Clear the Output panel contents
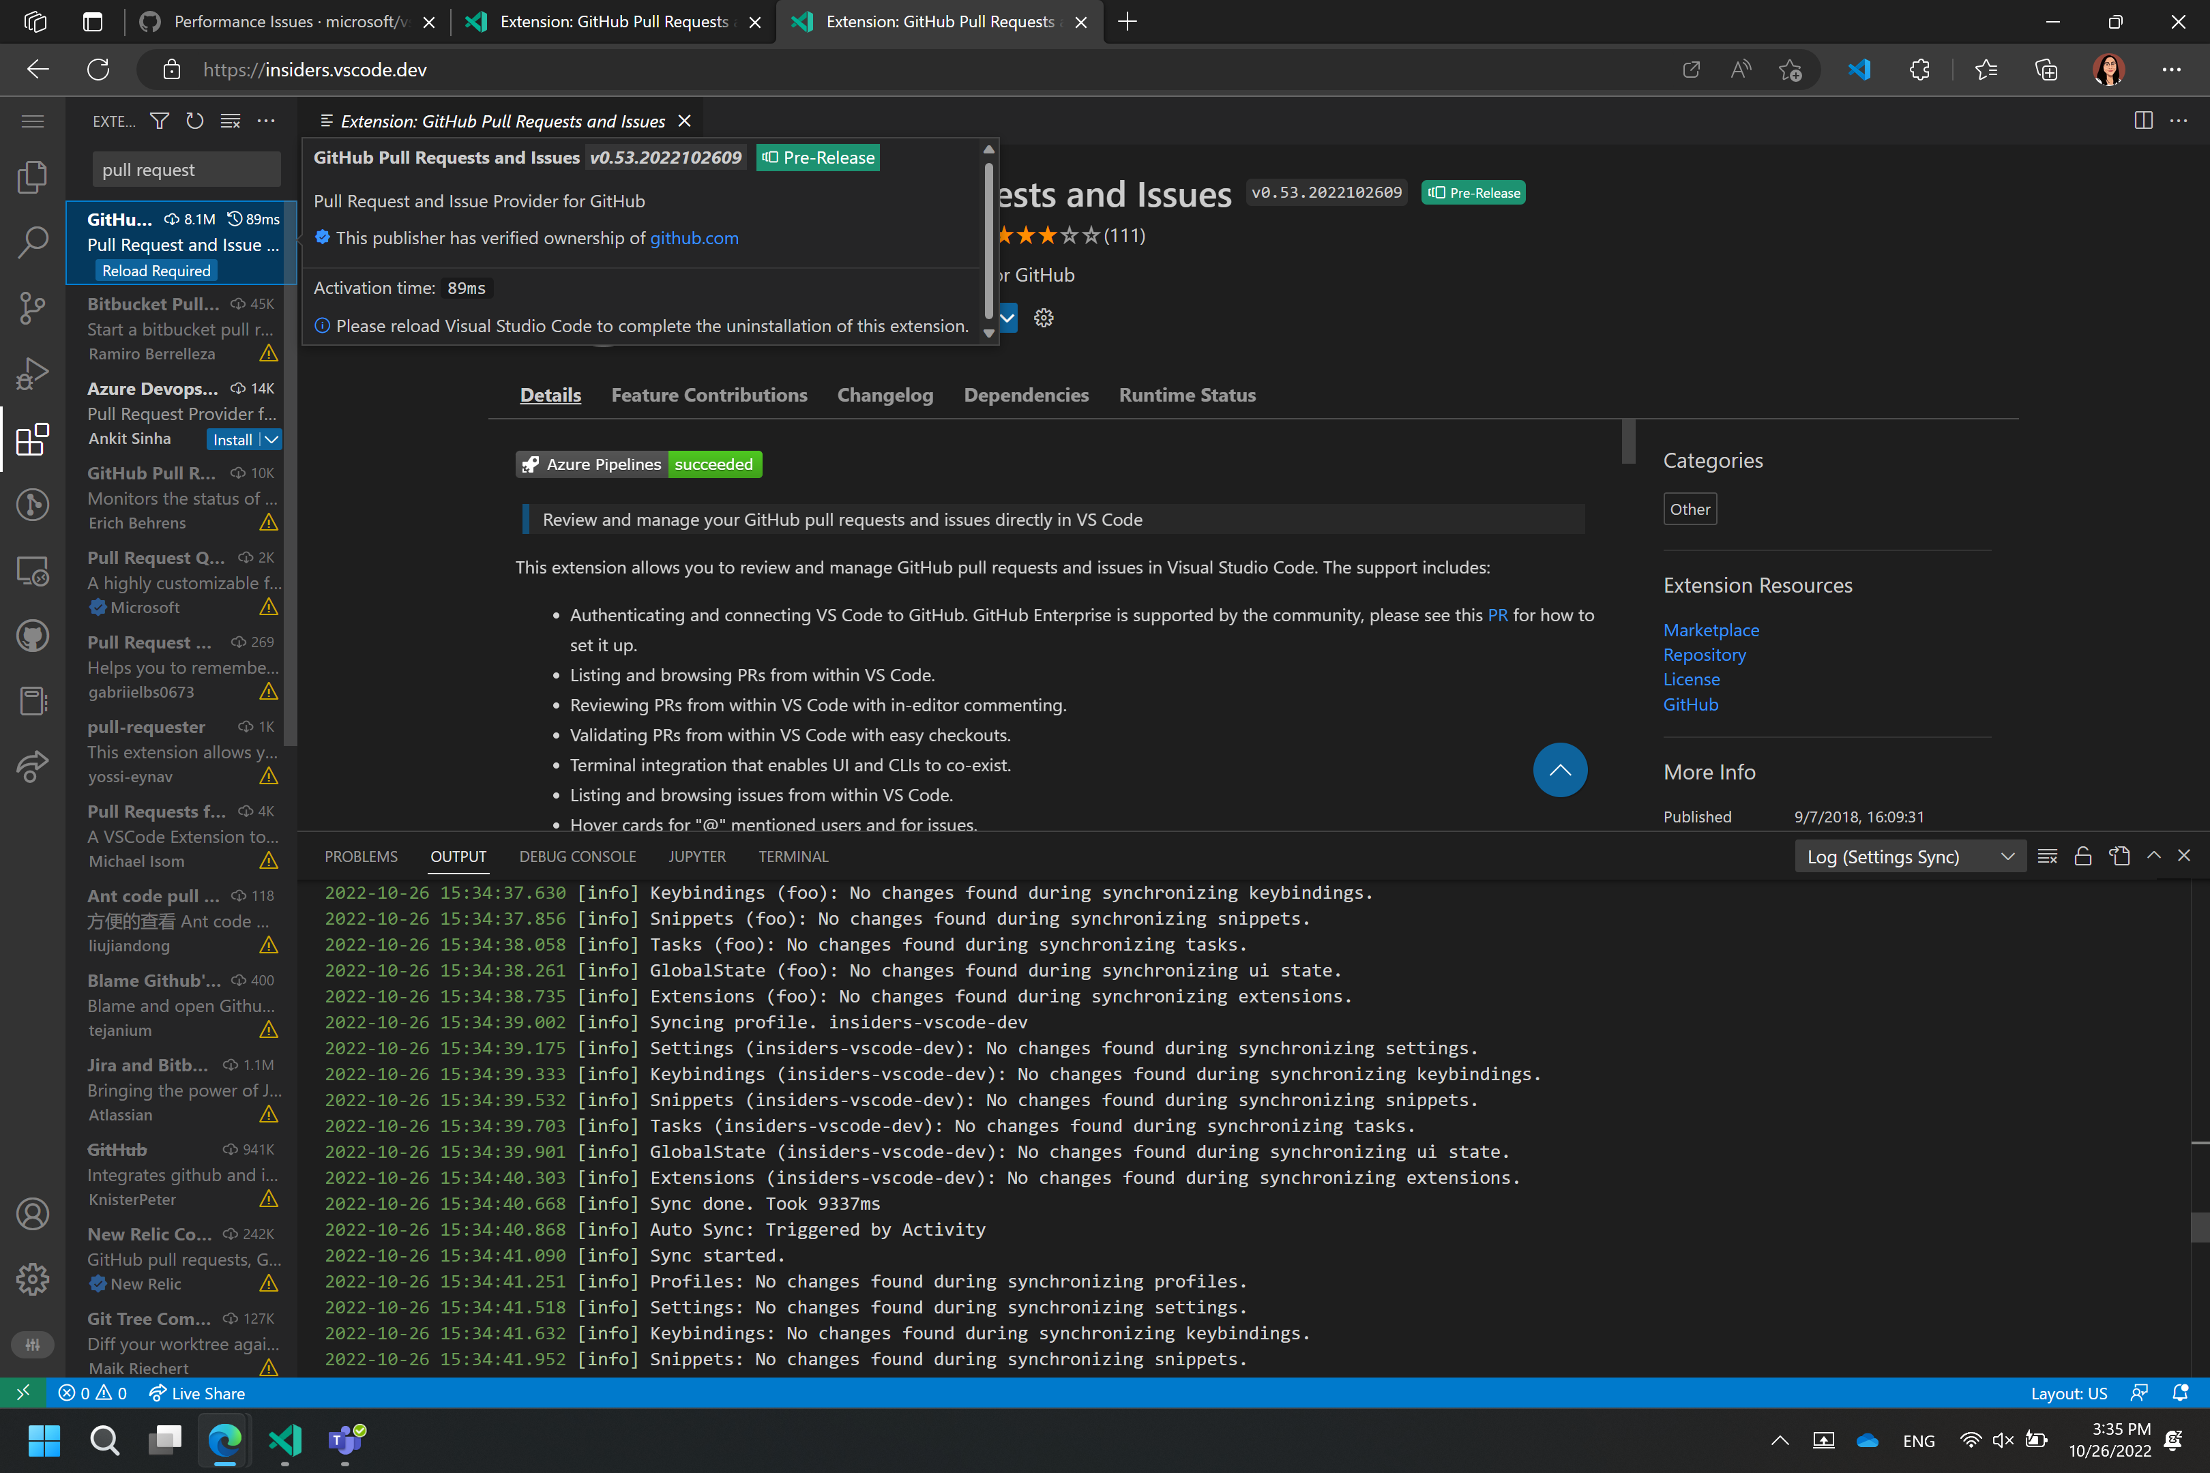The height and width of the screenshot is (1473, 2210). pos(2046,856)
